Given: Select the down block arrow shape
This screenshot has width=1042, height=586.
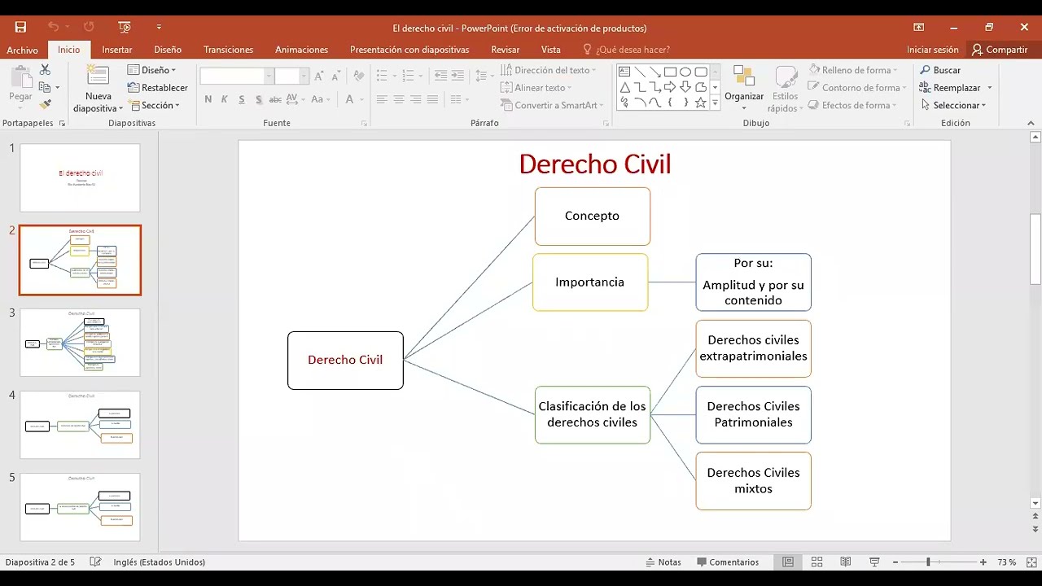Looking at the screenshot, I should click(x=685, y=87).
